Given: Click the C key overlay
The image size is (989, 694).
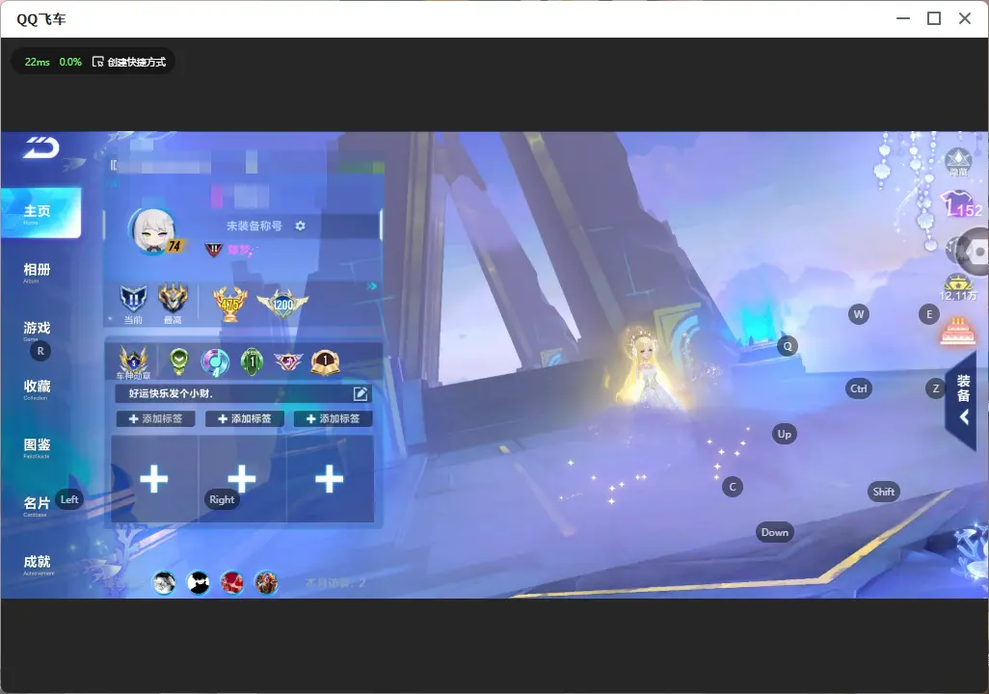Looking at the screenshot, I should click(x=733, y=487).
